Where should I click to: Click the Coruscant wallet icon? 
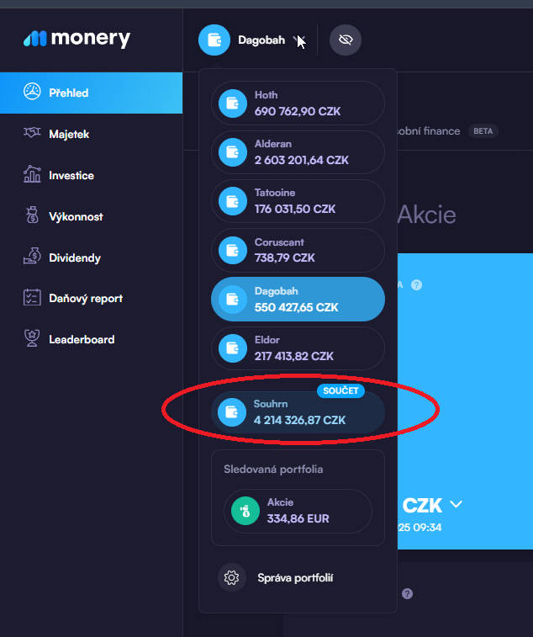tap(231, 250)
